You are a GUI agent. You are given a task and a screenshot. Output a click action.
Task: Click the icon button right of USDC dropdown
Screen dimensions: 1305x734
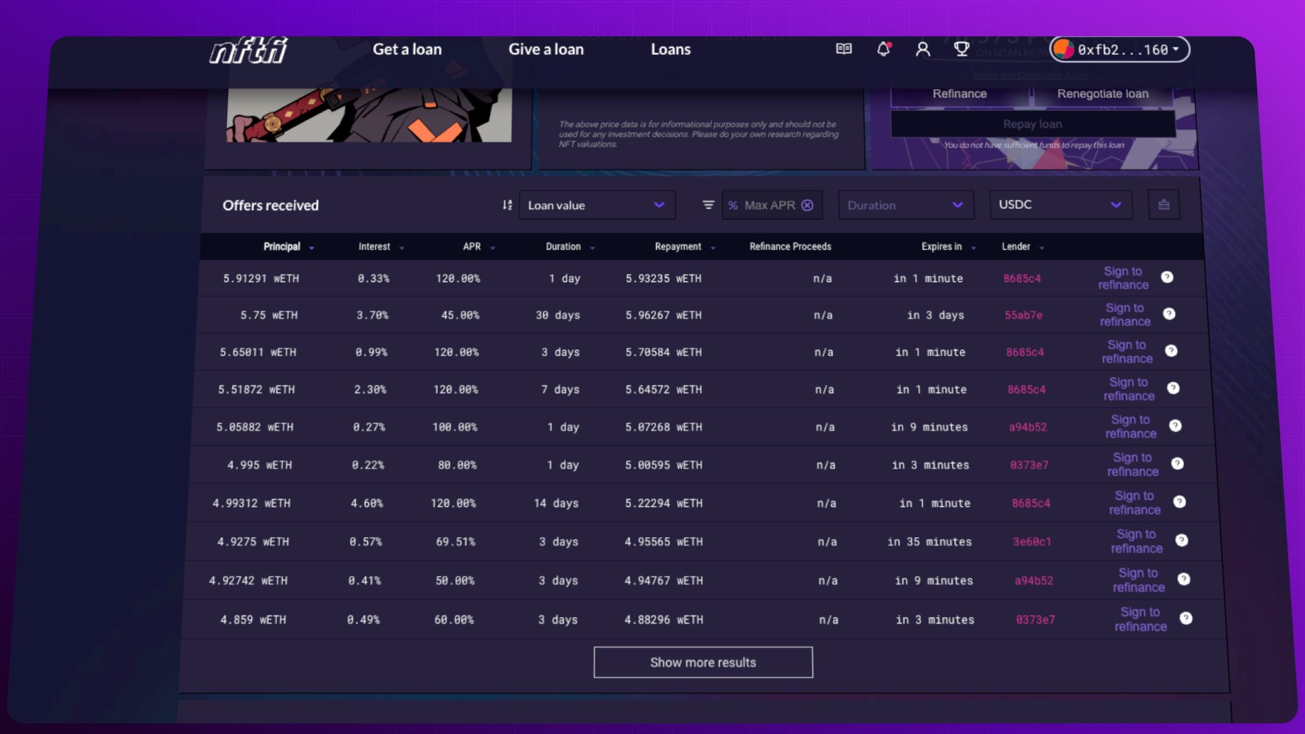[1164, 205]
